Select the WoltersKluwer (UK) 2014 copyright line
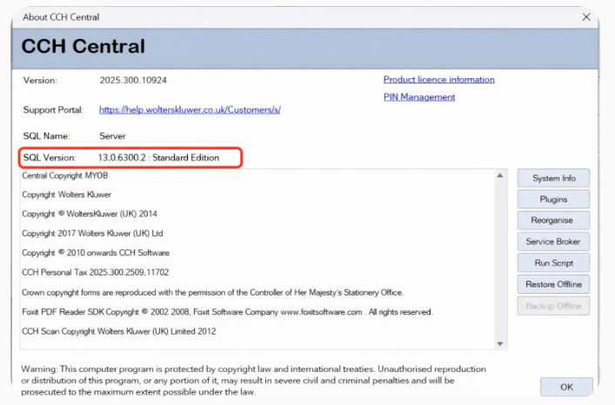This screenshot has width=615, height=405. (x=90, y=214)
